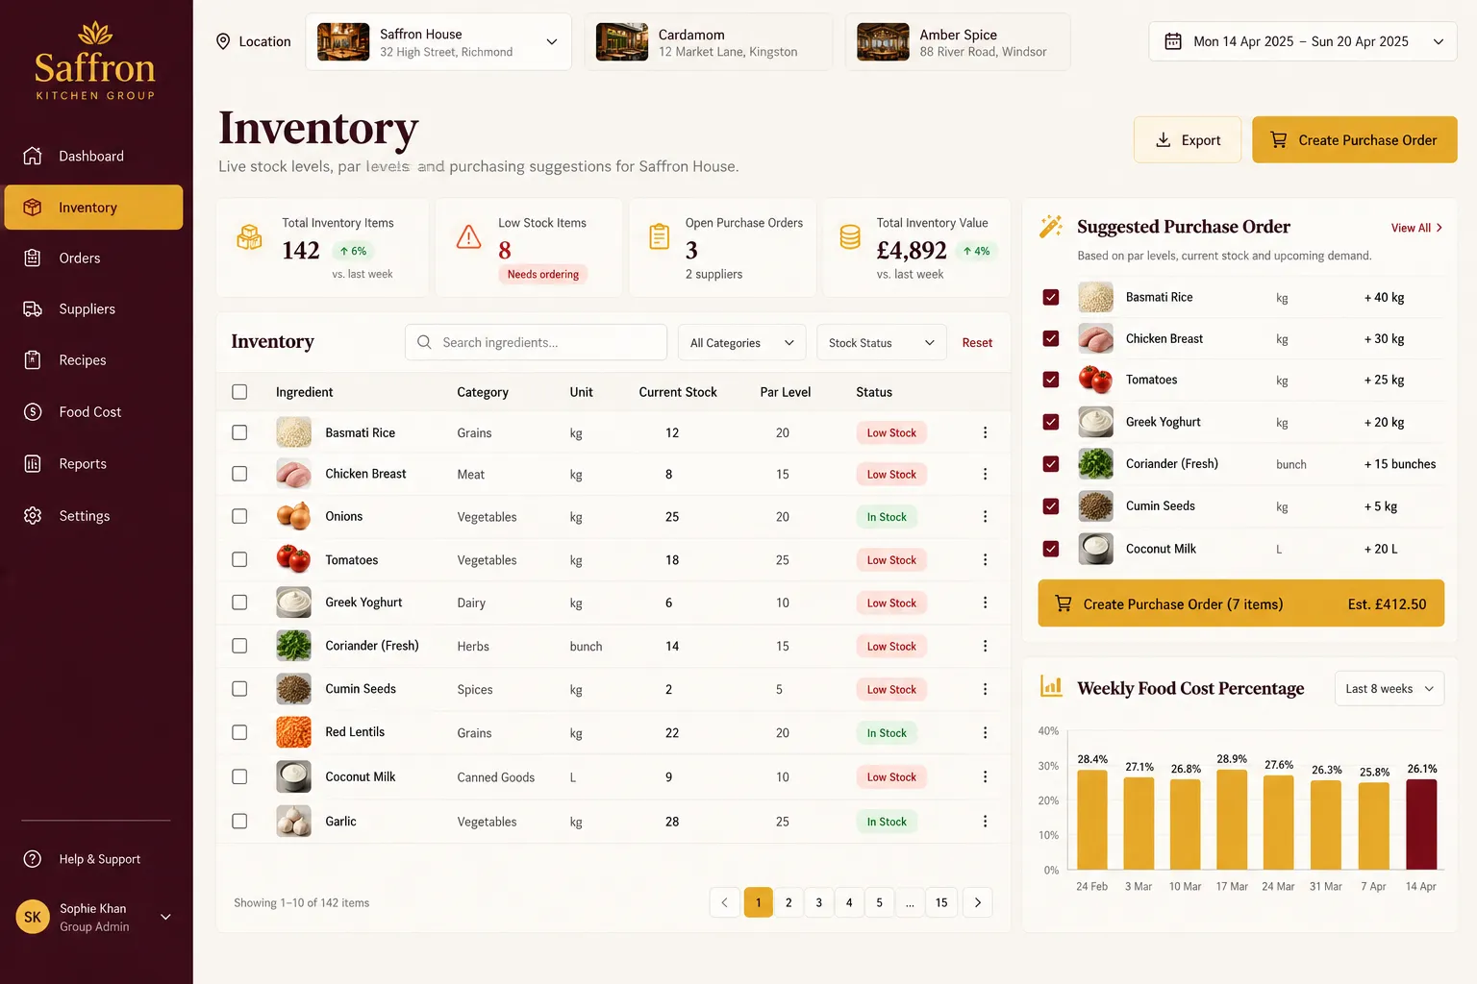This screenshot has height=984, width=1477.
Task: Click the bar chart Food Cost icon
Action: [x=1051, y=686]
